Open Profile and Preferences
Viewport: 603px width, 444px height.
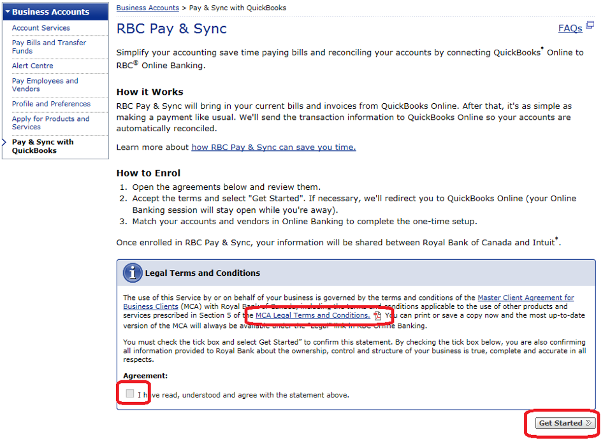pyautogui.click(x=51, y=104)
